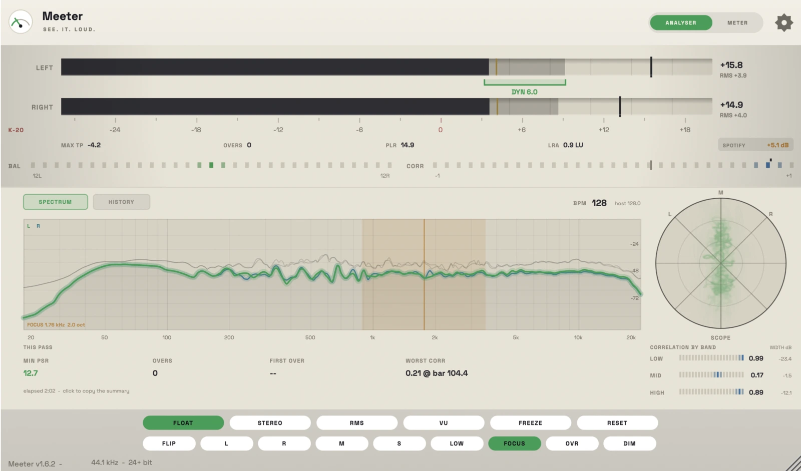Click the Meeter gauge logo icon
This screenshot has height=471, width=801.
pyautogui.click(x=21, y=22)
